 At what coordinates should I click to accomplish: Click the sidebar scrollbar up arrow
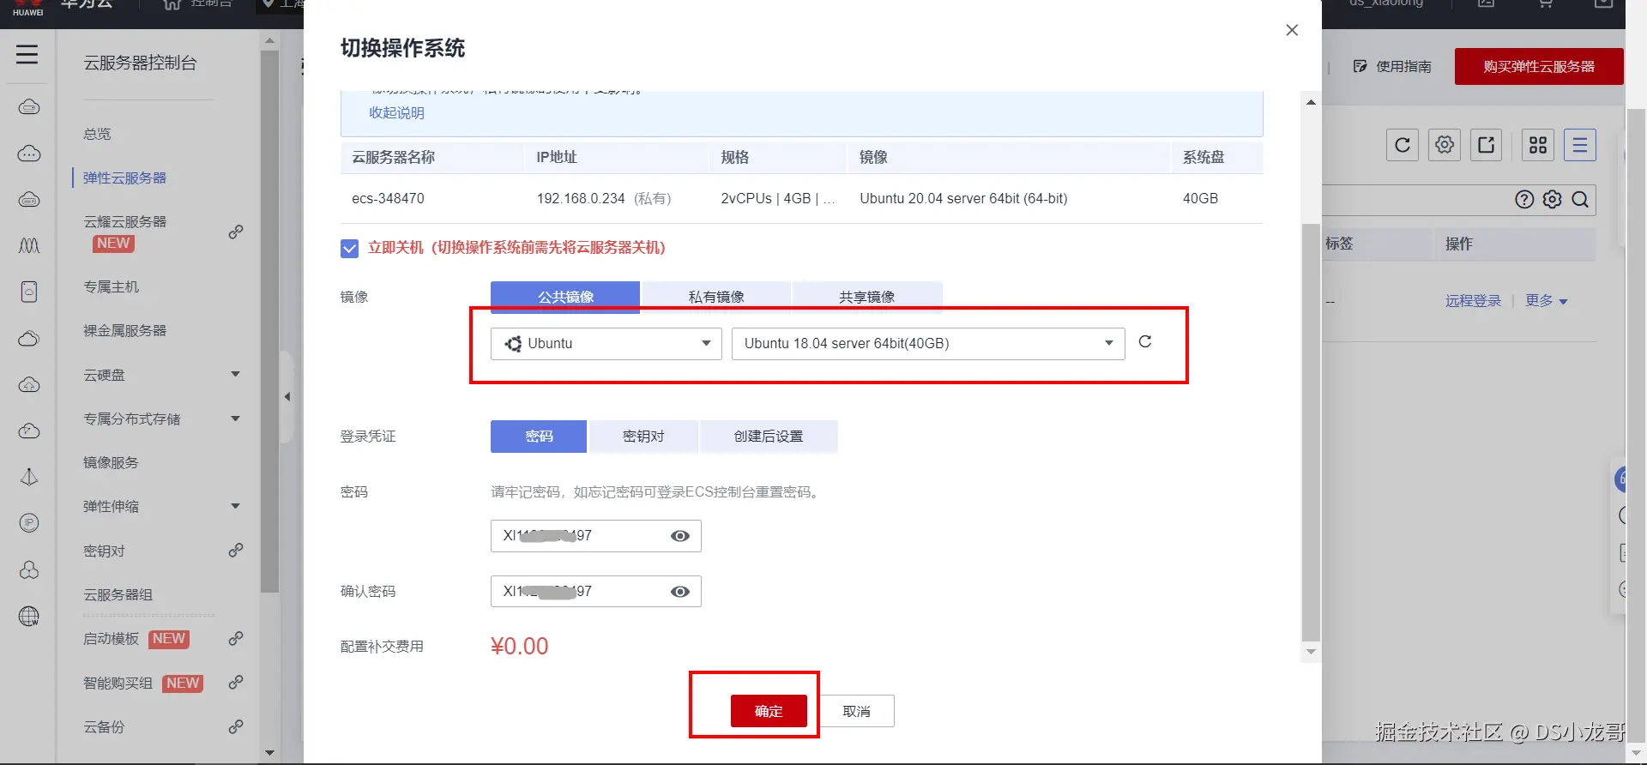coord(269,40)
